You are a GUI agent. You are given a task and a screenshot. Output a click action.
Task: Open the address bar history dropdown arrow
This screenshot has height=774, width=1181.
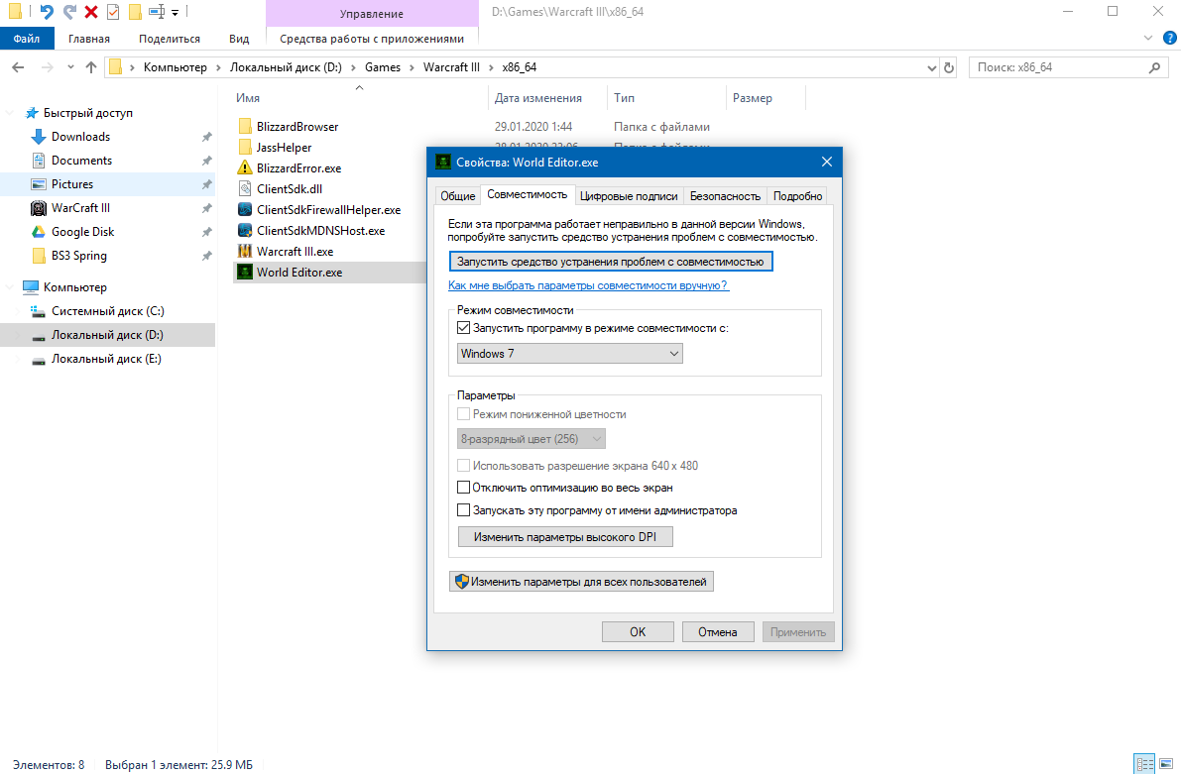click(x=932, y=67)
